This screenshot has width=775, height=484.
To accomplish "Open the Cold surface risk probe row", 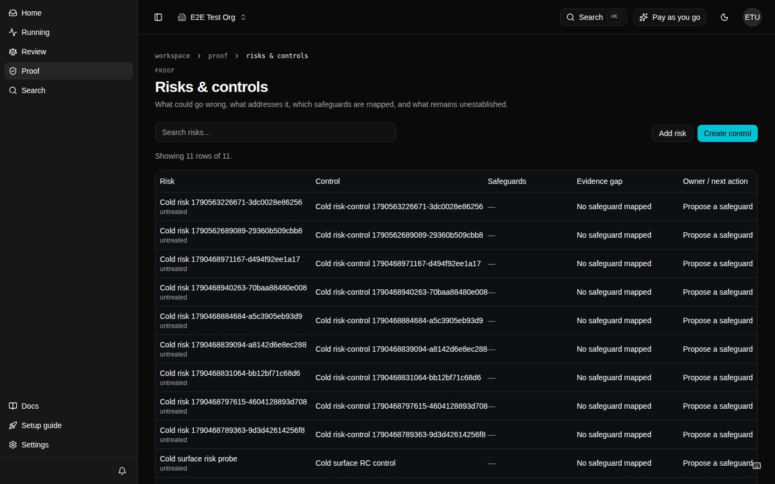I will tap(456, 463).
